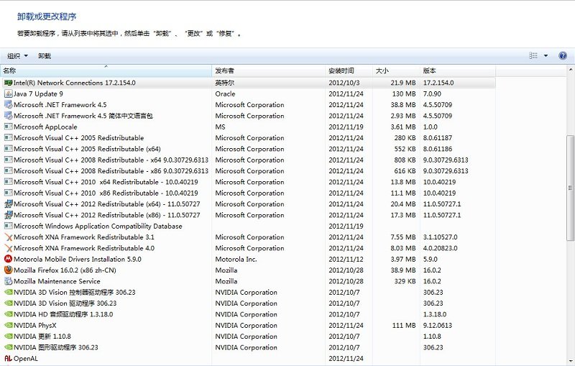Click publisher 英特尔 in Intel row
The image size is (575, 366).
224,83
